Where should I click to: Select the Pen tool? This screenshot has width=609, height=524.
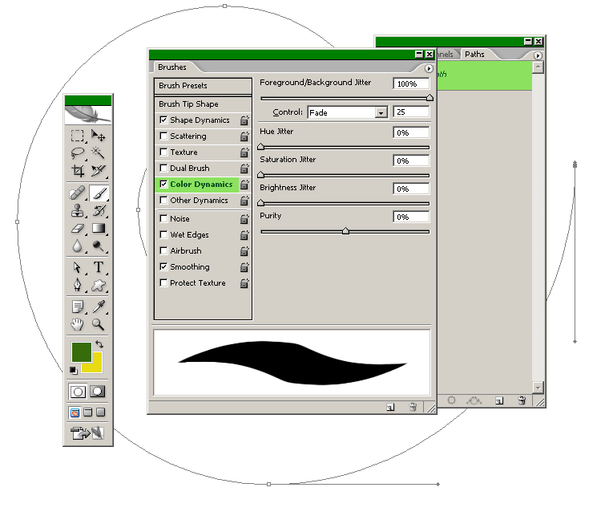[x=77, y=285]
